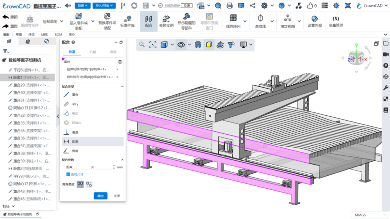
Task: Toggle the eye visibility icon above the viewport
Action: (181, 44)
